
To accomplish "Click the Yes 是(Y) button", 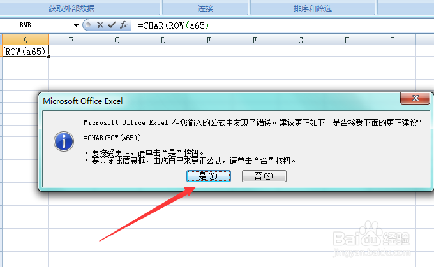I will (209, 176).
